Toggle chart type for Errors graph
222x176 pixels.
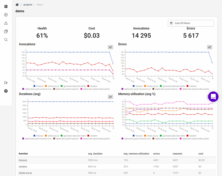(x=210, y=47)
